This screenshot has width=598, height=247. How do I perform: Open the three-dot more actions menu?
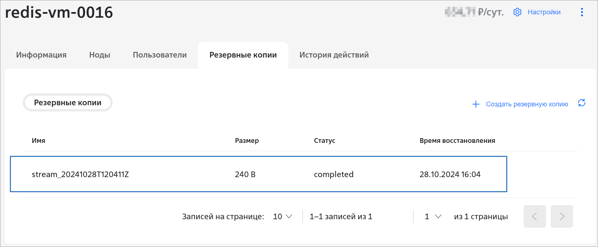click(582, 12)
